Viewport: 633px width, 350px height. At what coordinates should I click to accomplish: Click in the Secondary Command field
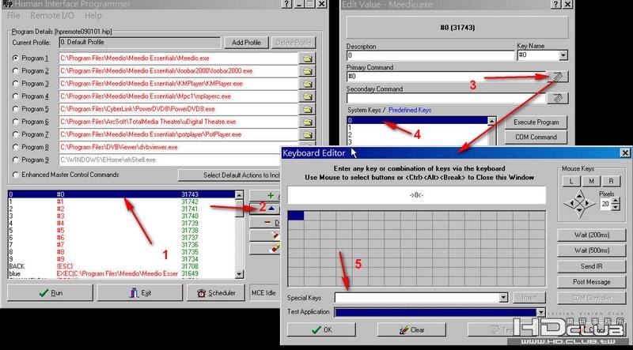pos(445,98)
